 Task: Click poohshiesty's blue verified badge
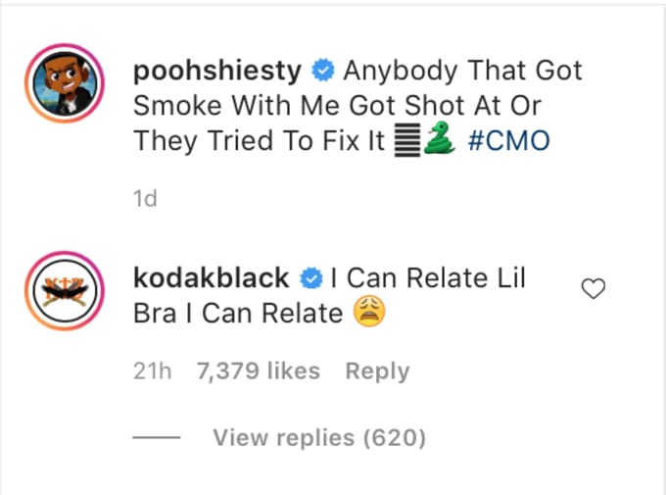pos(323,71)
